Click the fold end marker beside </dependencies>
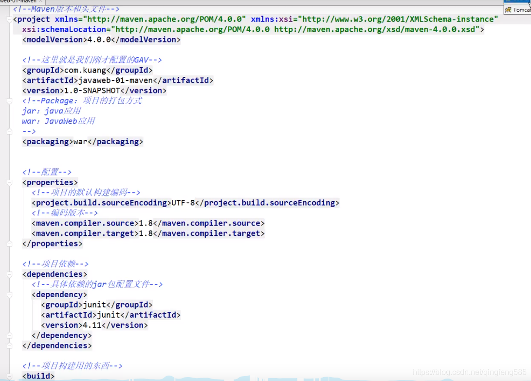The height and width of the screenshot is (381, 531). pyautogui.click(x=9, y=346)
